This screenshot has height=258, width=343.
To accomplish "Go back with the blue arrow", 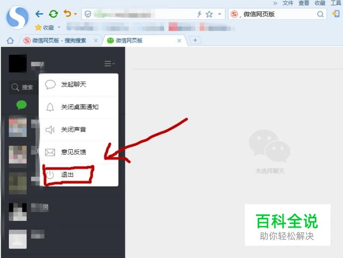I will [39, 14].
